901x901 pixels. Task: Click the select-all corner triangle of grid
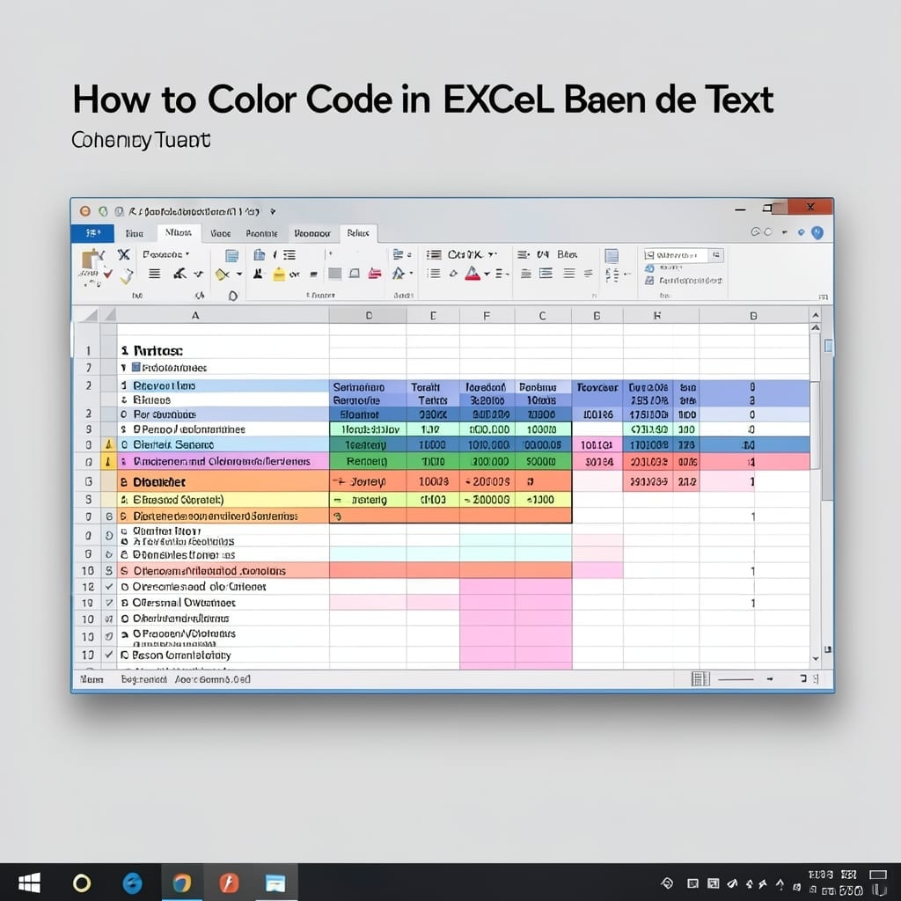[91, 315]
